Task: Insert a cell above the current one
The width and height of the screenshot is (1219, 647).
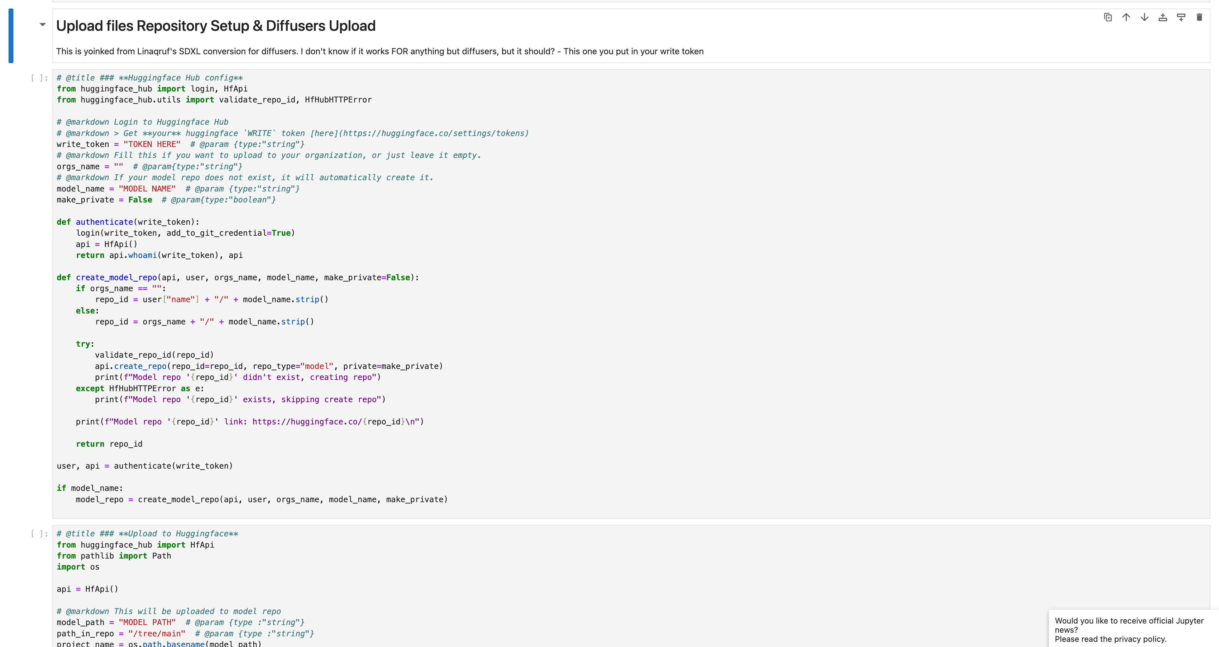Action: pos(1163,17)
